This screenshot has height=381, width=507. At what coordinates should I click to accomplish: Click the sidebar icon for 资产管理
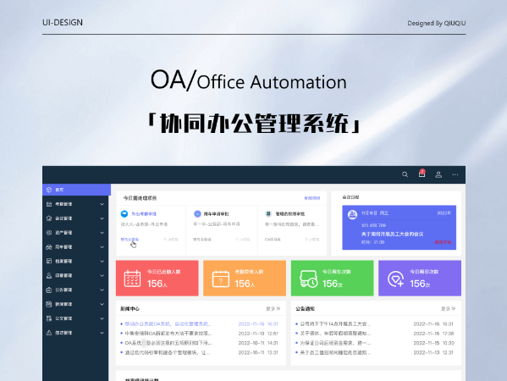pyautogui.click(x=49, y=233)
